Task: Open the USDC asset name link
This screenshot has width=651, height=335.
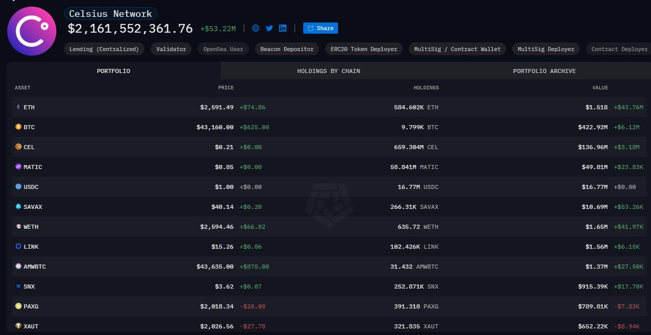Action: [x=31, y=187]
